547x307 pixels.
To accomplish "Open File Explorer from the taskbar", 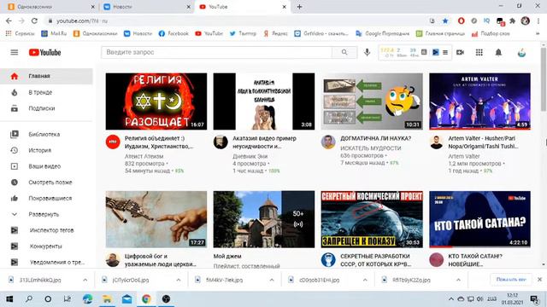I will [x=107, y=299].
